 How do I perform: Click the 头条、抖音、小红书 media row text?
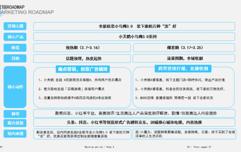tap(134, 122)
